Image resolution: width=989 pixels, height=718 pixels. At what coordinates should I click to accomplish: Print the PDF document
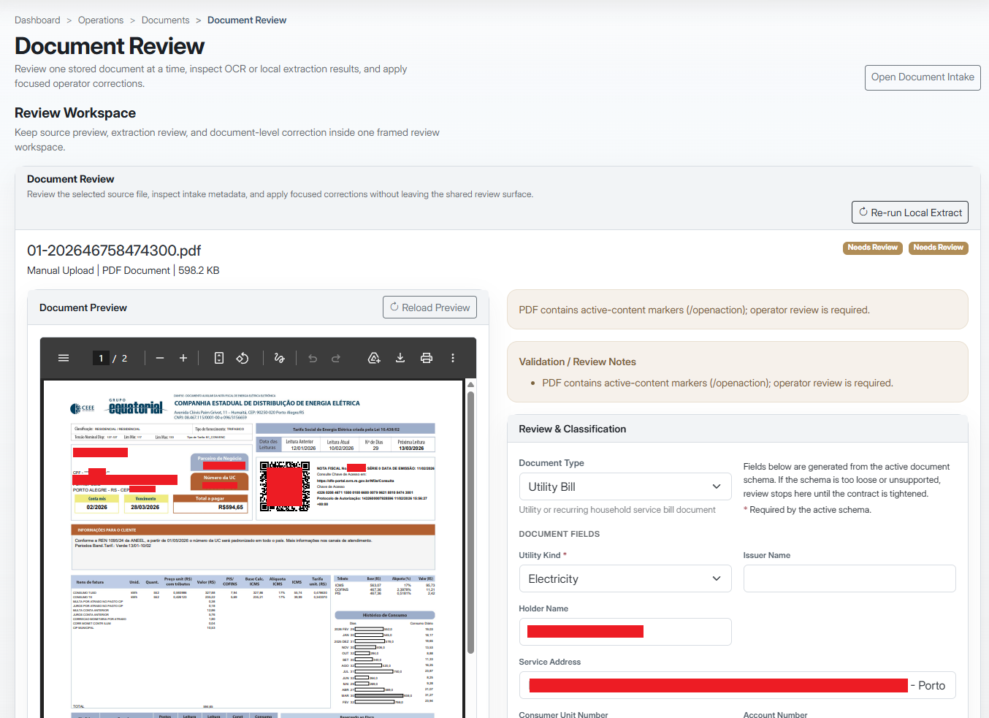pyautogui.click(x=427, y=358)
